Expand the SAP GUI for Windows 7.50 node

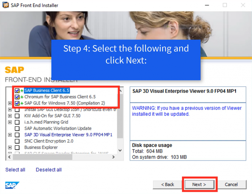(10, 103)
